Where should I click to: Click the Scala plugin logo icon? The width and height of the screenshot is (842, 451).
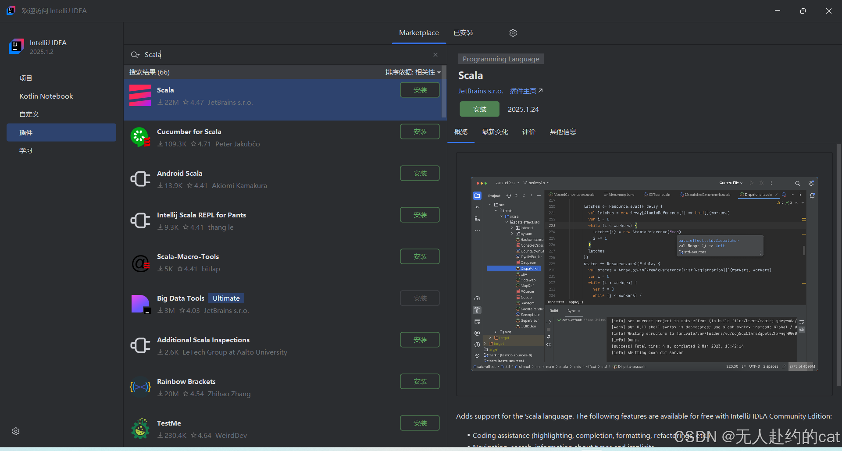pyautogui.click(x=140, y=96)
